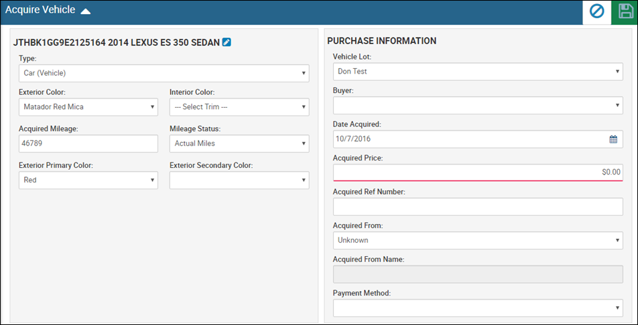Screen dimensions: 638x325
Task: Click the pencil edit icon beside the vehicle title
Action: click(x=227, y=42)
